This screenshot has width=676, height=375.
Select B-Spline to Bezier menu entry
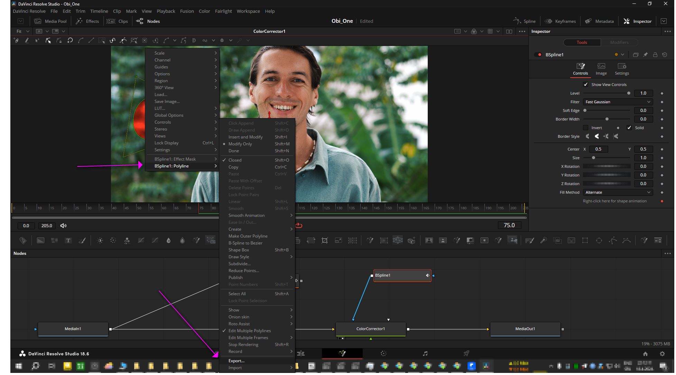[257, 243]
